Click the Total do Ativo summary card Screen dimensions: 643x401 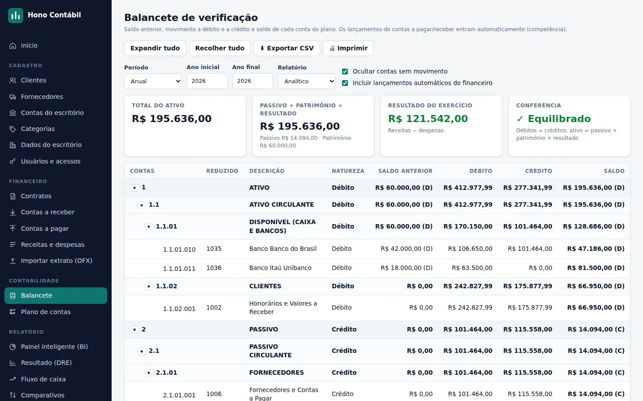click(x=185, y=126)
